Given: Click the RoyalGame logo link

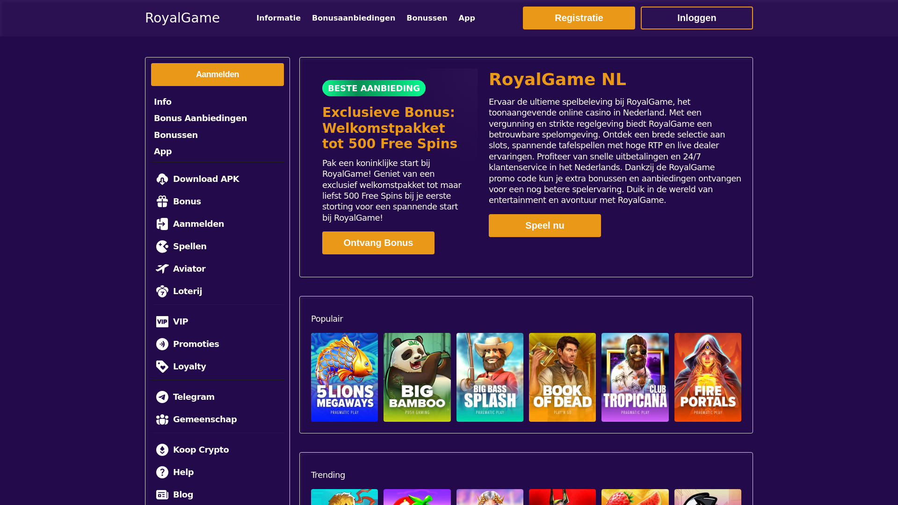Looking at the screenshot, I should point(182,18).
